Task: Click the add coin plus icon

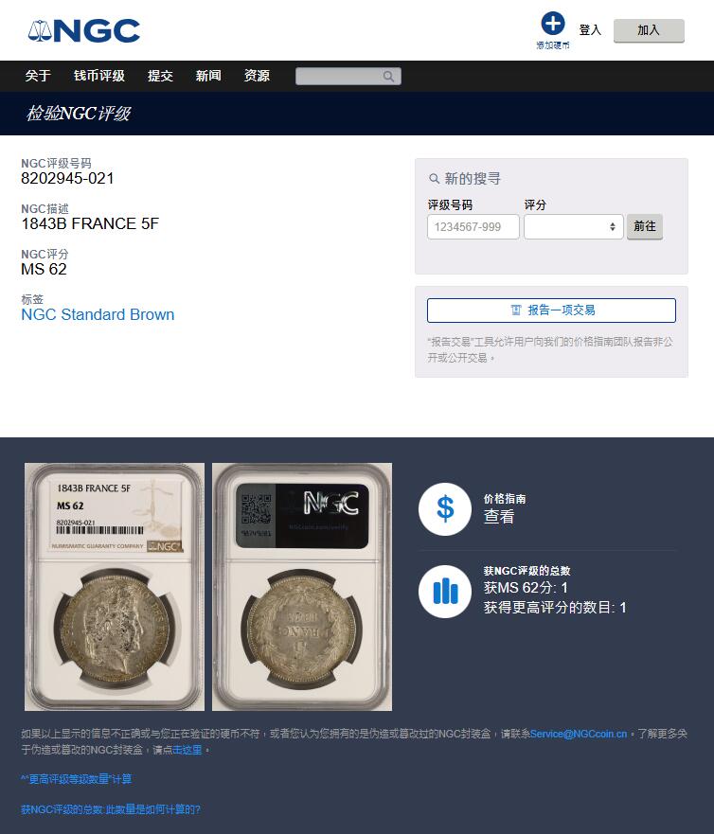Action: tap(553, 24)
